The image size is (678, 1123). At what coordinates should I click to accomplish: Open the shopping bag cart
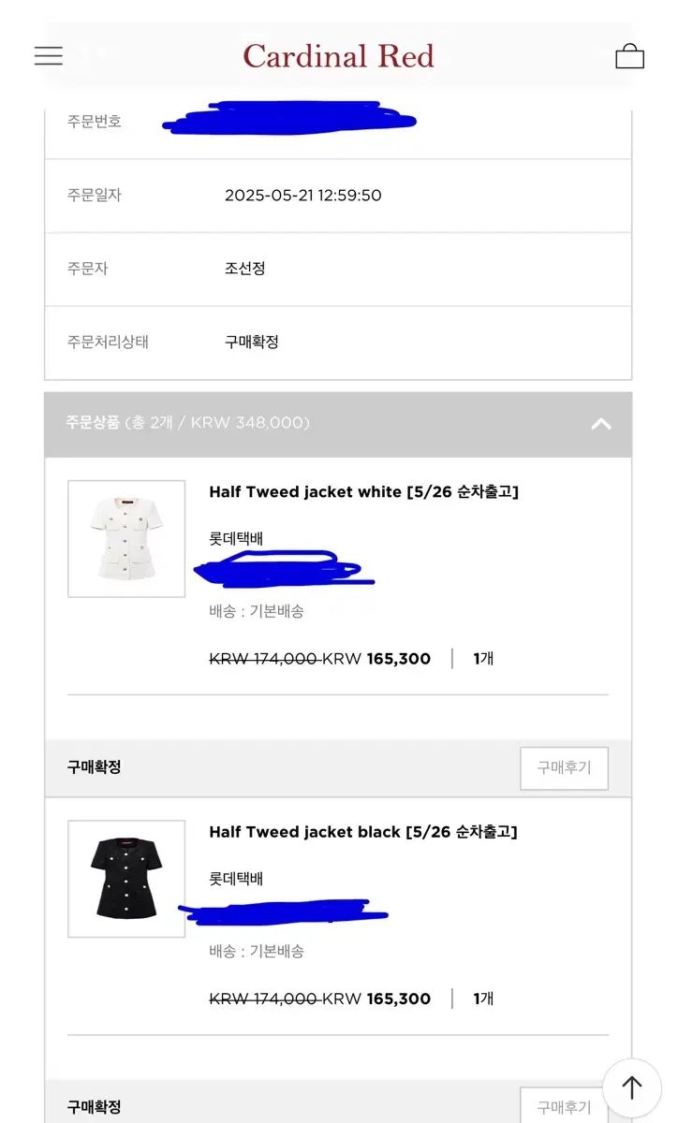pos(629,56)
